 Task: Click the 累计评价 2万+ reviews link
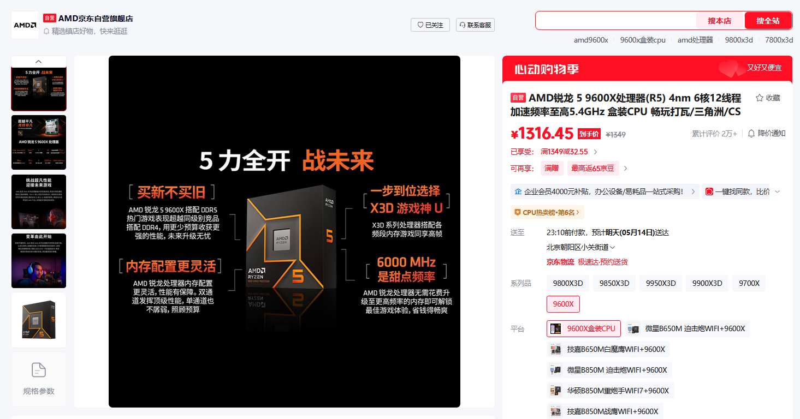[714, 134]
